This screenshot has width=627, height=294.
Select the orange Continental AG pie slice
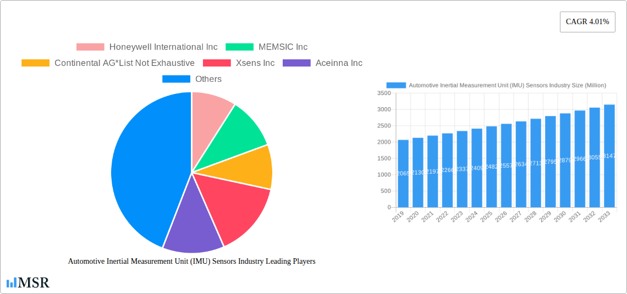[x=253, y=168]
